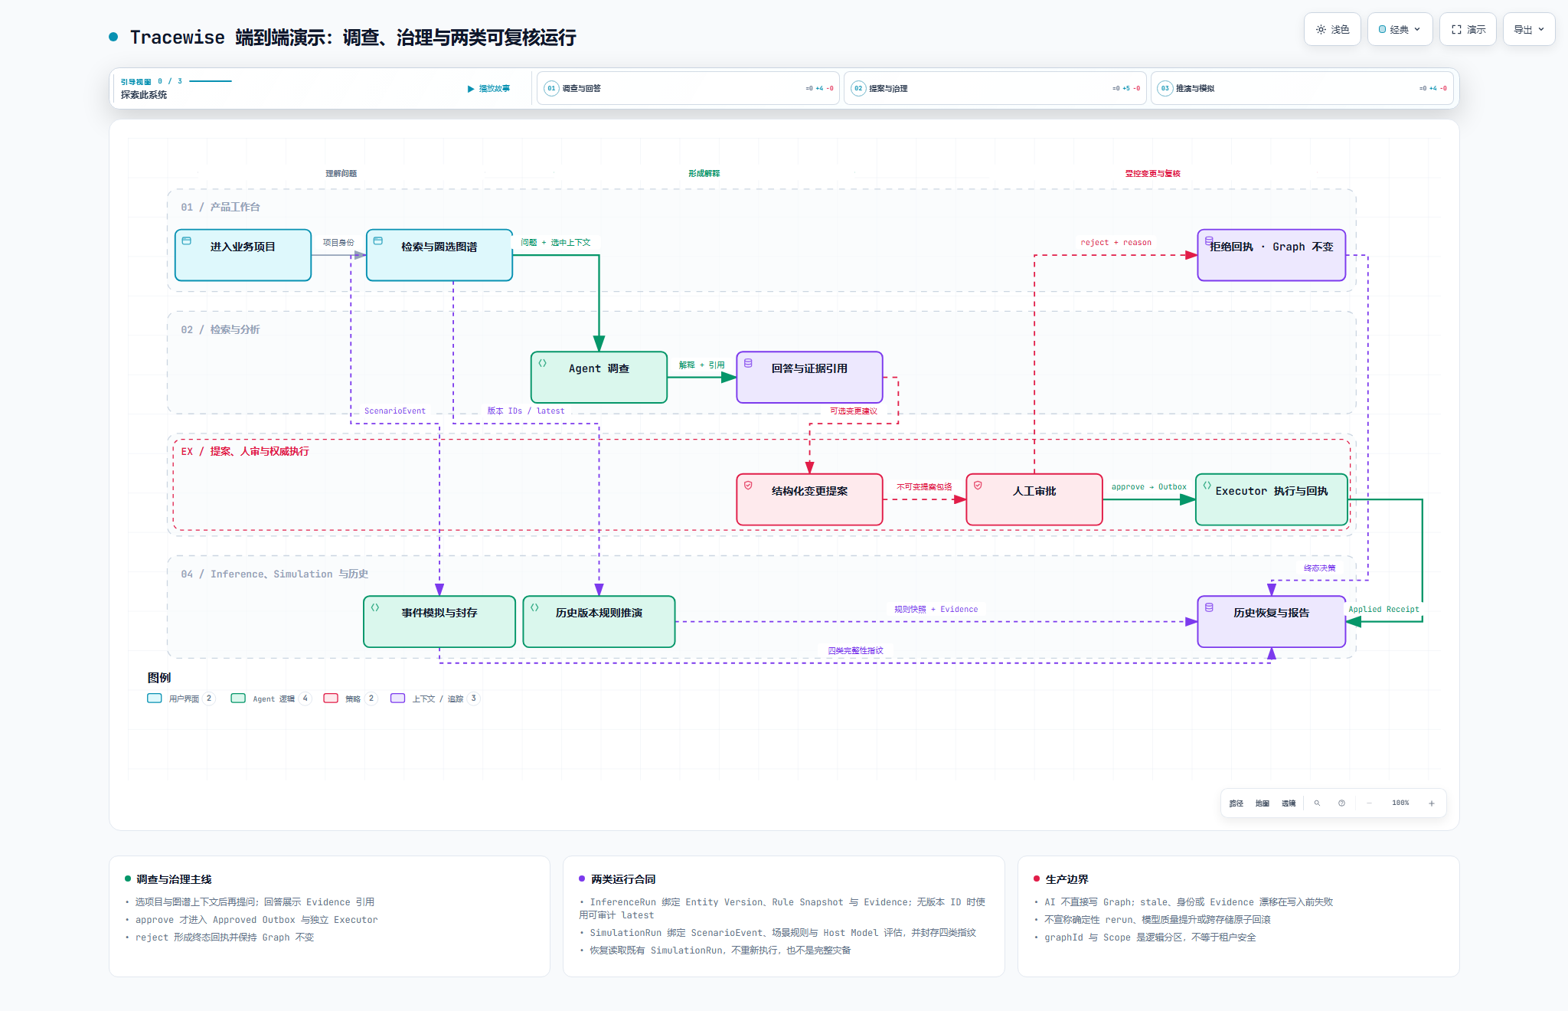Select the 检索与圈选图谱 node
Screen dimensions: 1568x1011
pyautogui.click(x=439, y=255)
